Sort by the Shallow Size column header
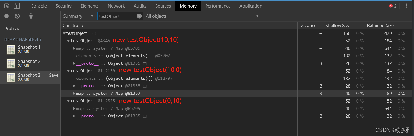Image resolution: width=414 pixels, height=136 pixels. (x=338, y=26)
